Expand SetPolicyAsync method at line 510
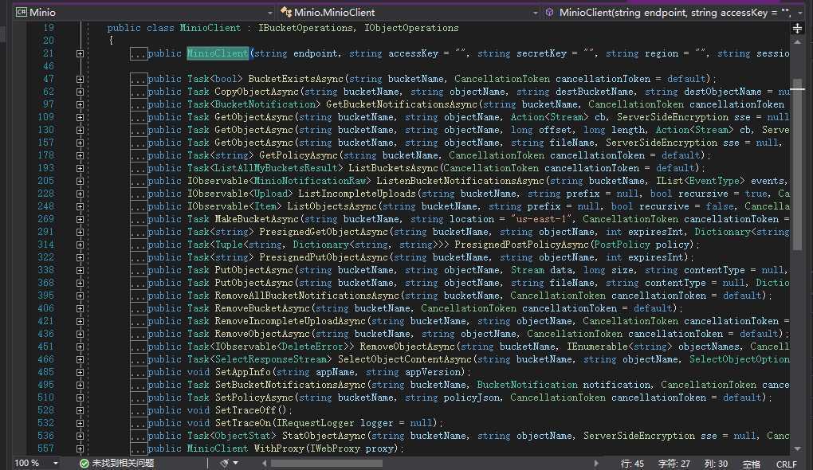The width and height of the screenshot is (813, 470). 80,398
